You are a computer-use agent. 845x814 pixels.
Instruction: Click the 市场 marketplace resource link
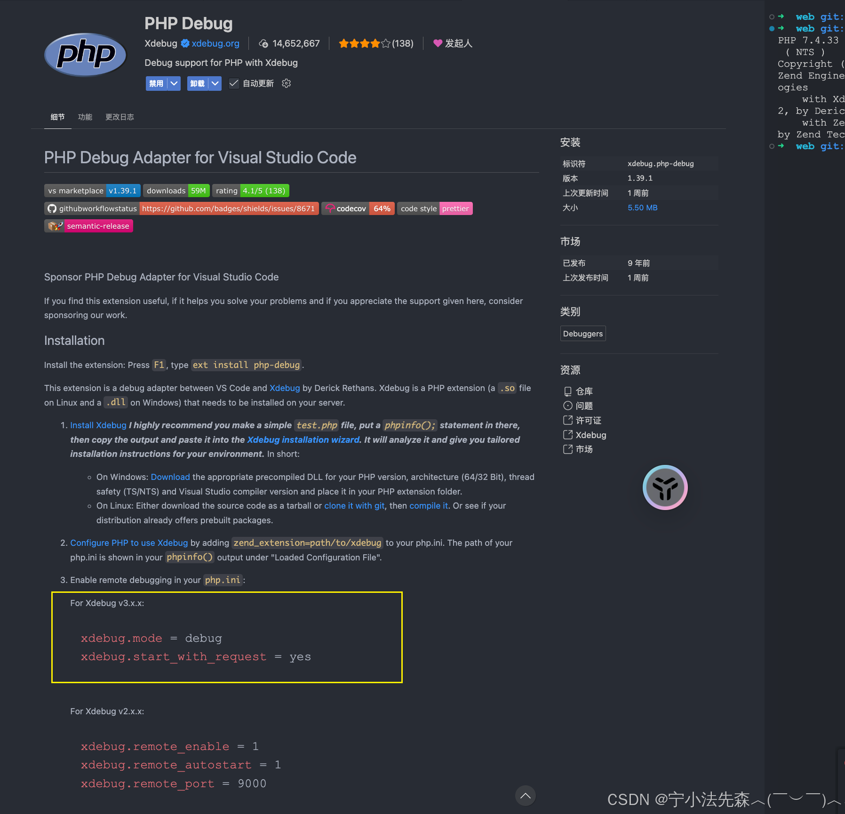[584, 449]
